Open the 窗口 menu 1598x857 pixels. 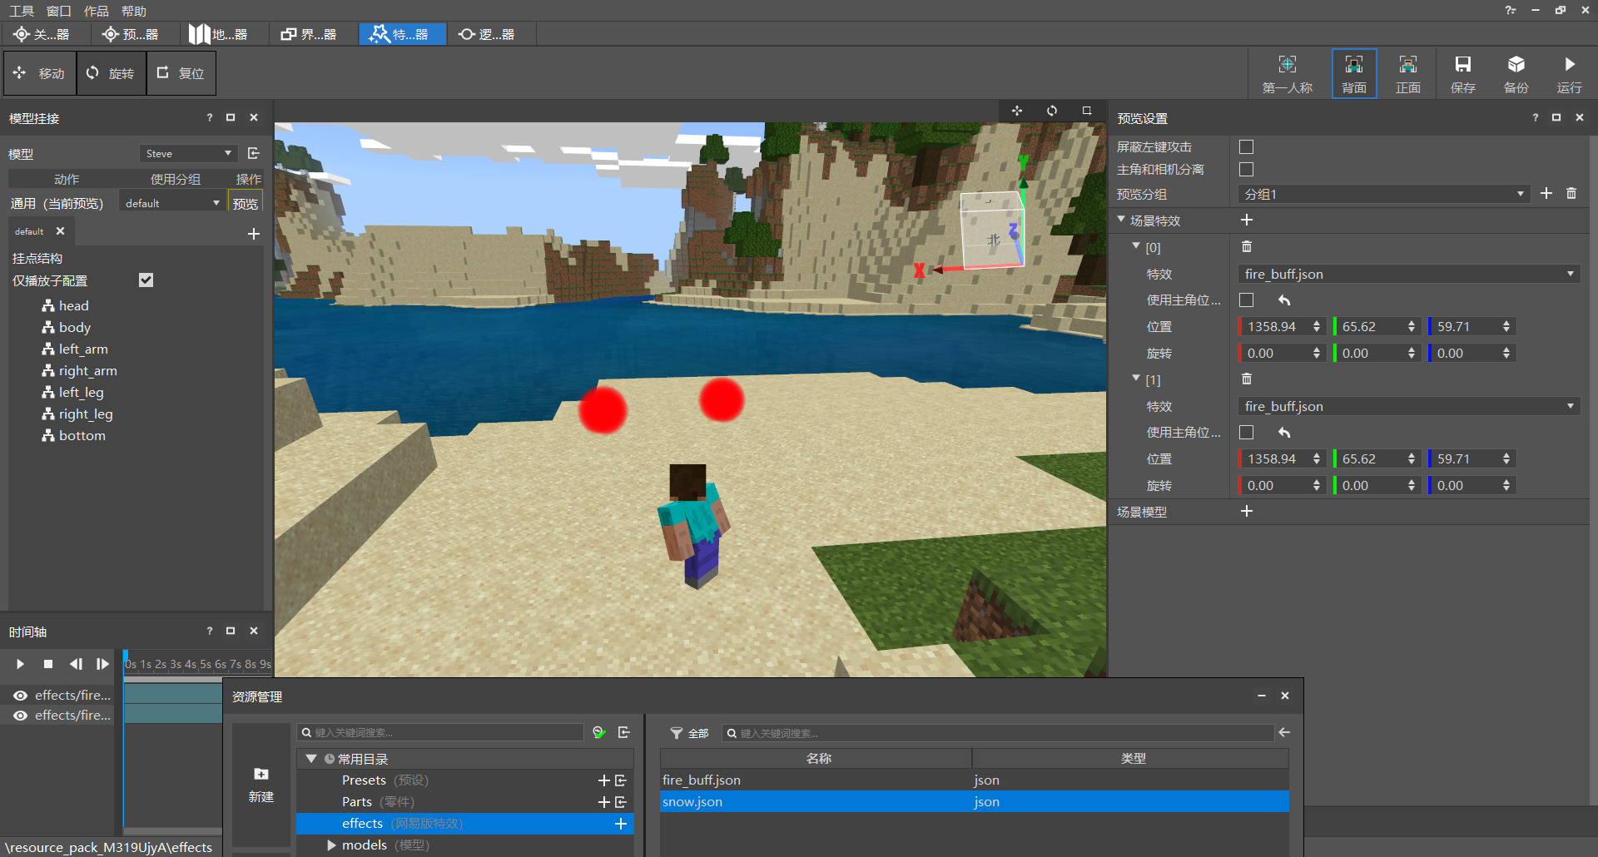coord(59,11)
